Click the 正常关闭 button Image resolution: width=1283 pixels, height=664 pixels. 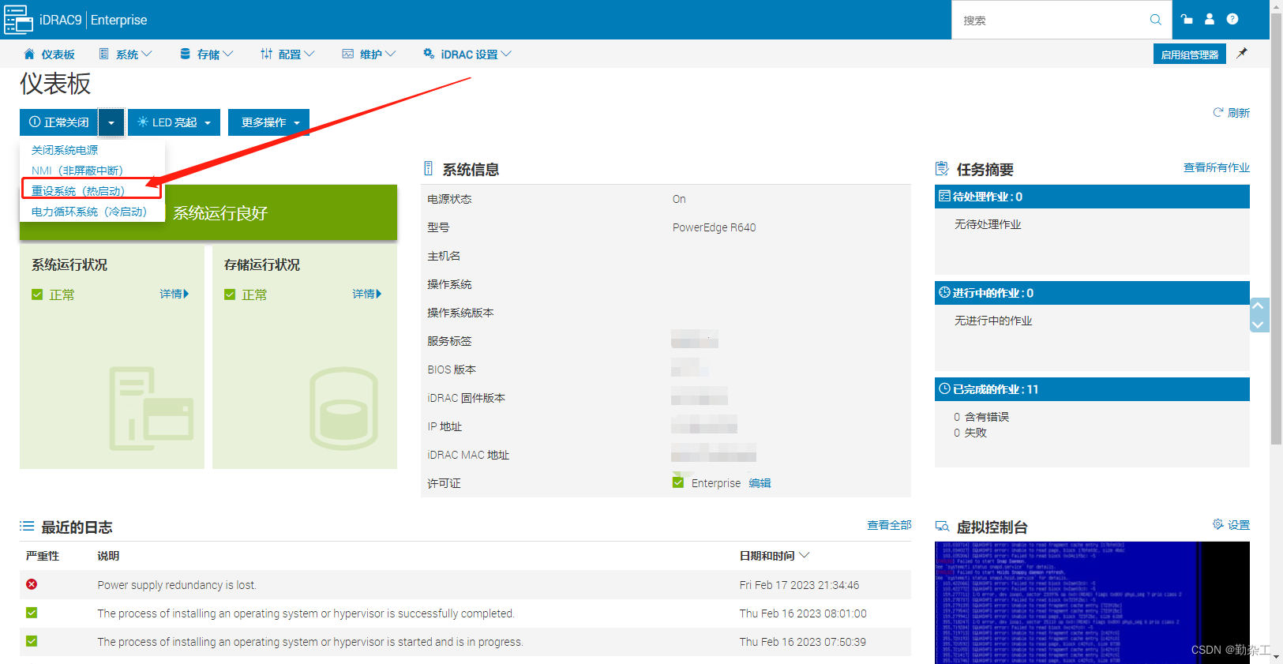point(59,122)
